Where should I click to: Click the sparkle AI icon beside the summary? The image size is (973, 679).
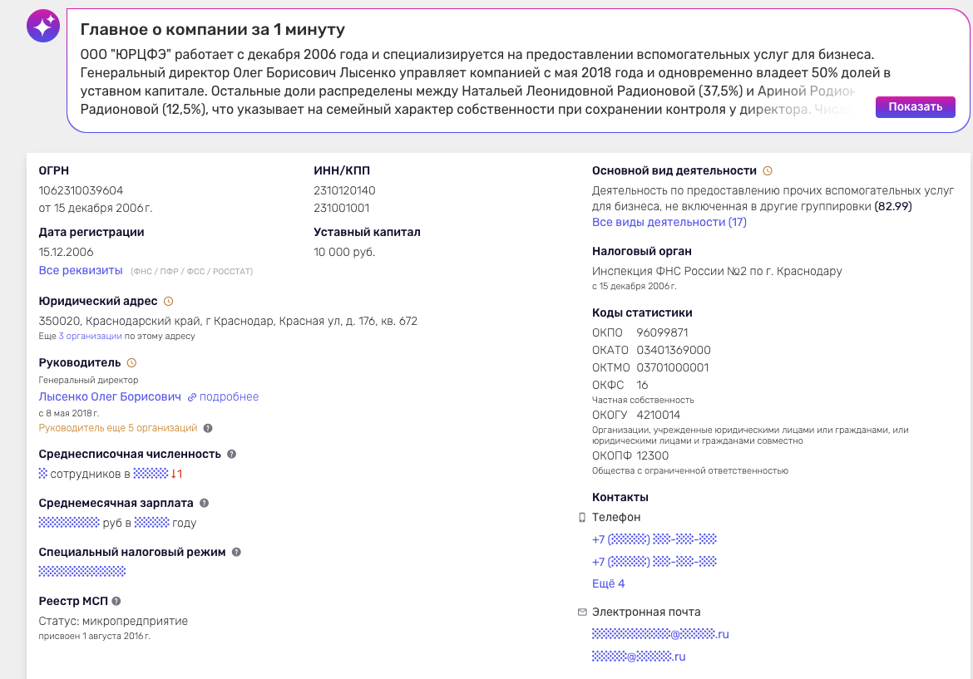[x=42, y=26]
